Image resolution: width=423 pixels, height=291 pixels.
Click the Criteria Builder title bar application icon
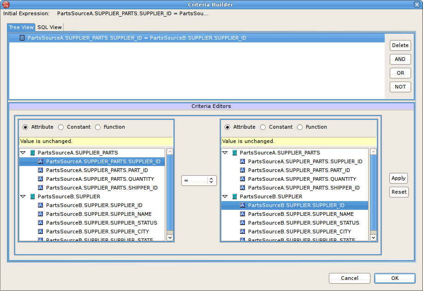tap(6, 4)
